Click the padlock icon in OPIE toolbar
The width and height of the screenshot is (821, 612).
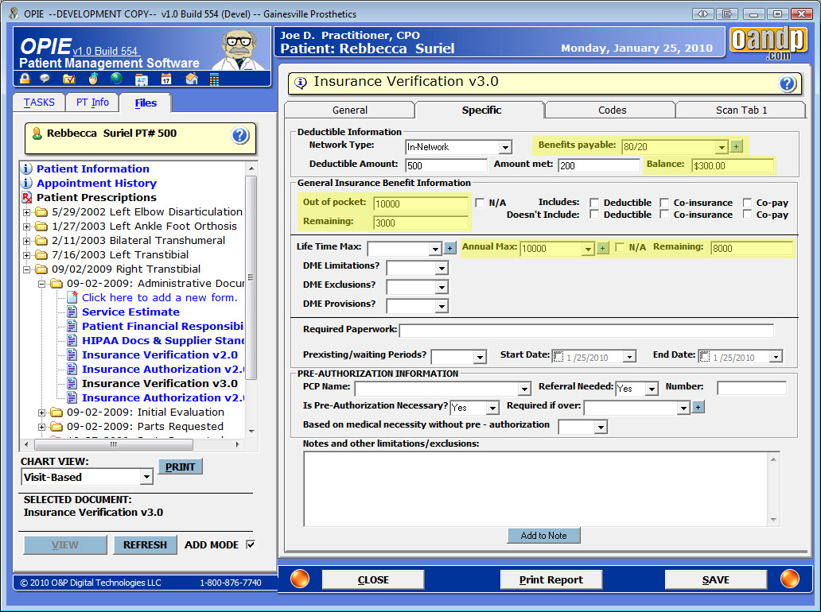pos(25,79)
